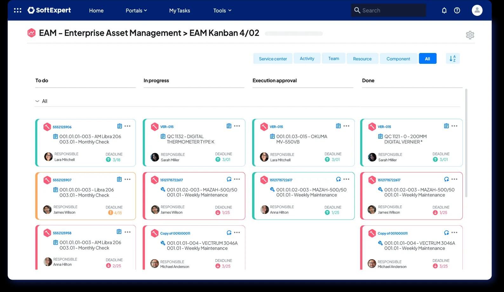Filter by Service center
The height and width of the screenshot is (292, 504).
[273, 58]
